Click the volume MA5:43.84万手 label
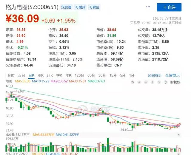191x155 pixels. (44, 135)
